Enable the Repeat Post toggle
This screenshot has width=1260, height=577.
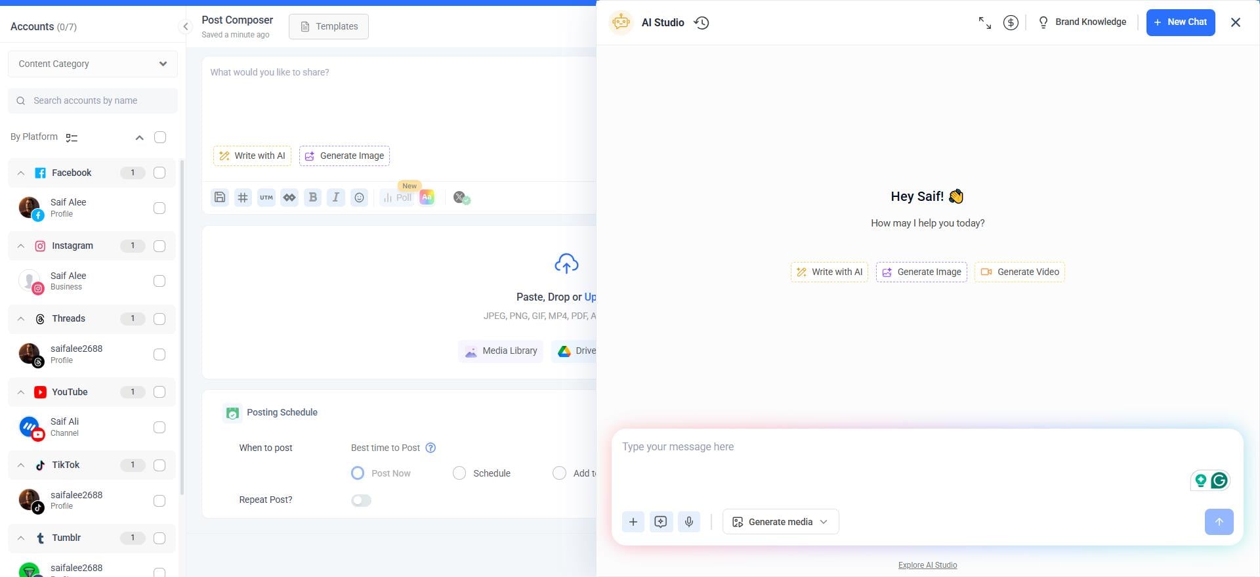[x=361, y=500]
